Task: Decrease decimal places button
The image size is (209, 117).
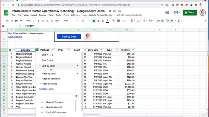Action: pos(47,21)
